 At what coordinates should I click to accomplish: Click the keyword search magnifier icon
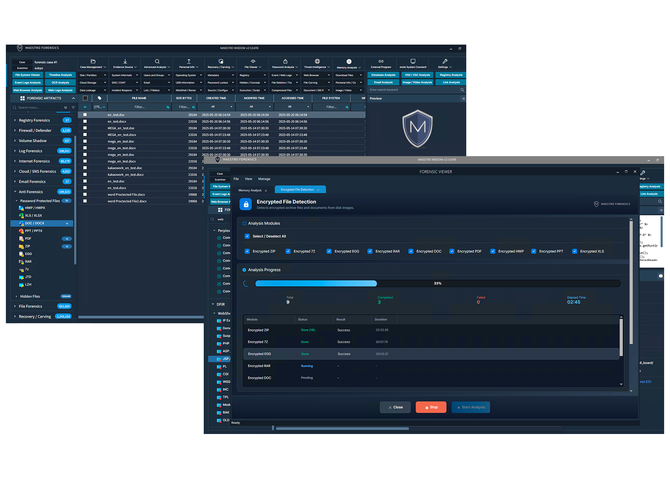462,90
